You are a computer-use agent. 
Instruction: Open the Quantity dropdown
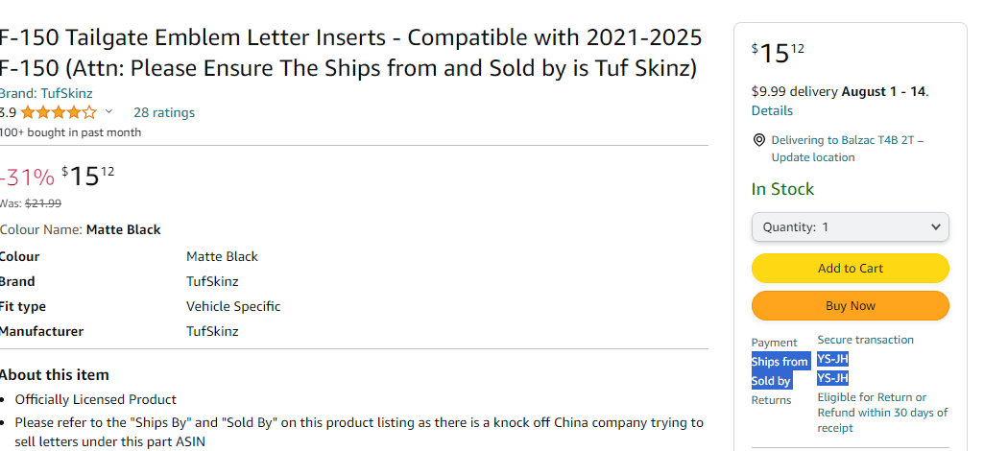click(x=850, y=227)
